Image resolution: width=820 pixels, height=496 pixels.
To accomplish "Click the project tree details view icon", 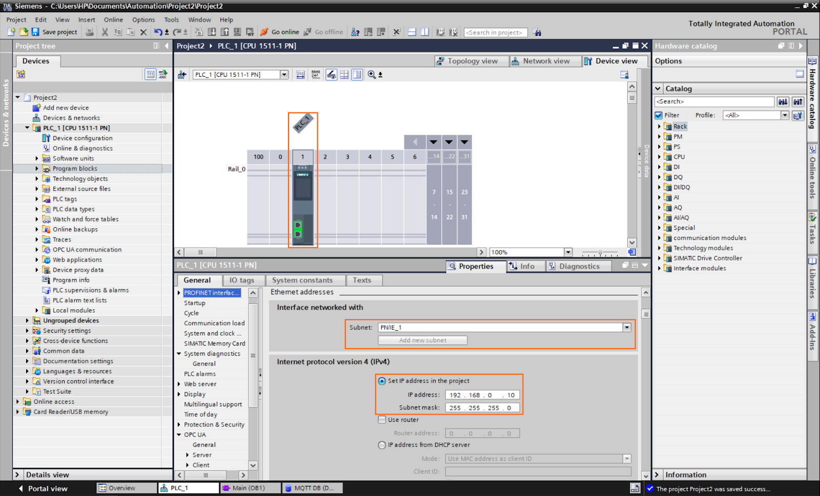I will pos(150,74).
